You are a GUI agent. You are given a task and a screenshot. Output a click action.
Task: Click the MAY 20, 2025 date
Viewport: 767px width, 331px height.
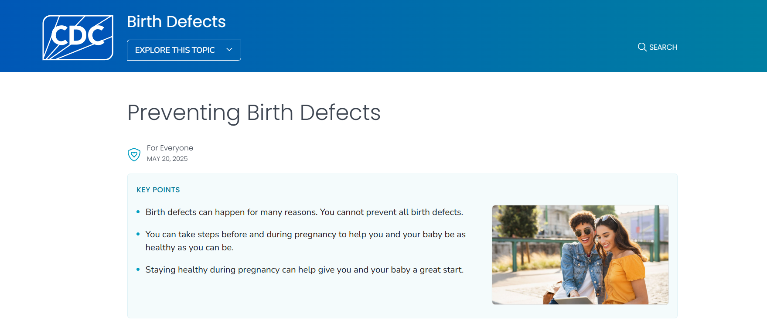(x=167, y=159)
